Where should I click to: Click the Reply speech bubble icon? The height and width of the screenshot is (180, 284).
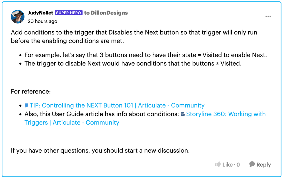tap(252, 164)
